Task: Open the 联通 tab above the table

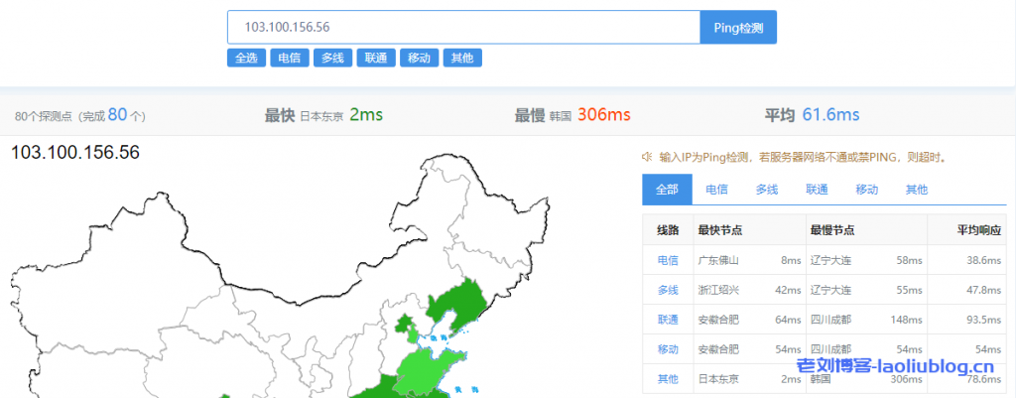Action: click(817, 190)
